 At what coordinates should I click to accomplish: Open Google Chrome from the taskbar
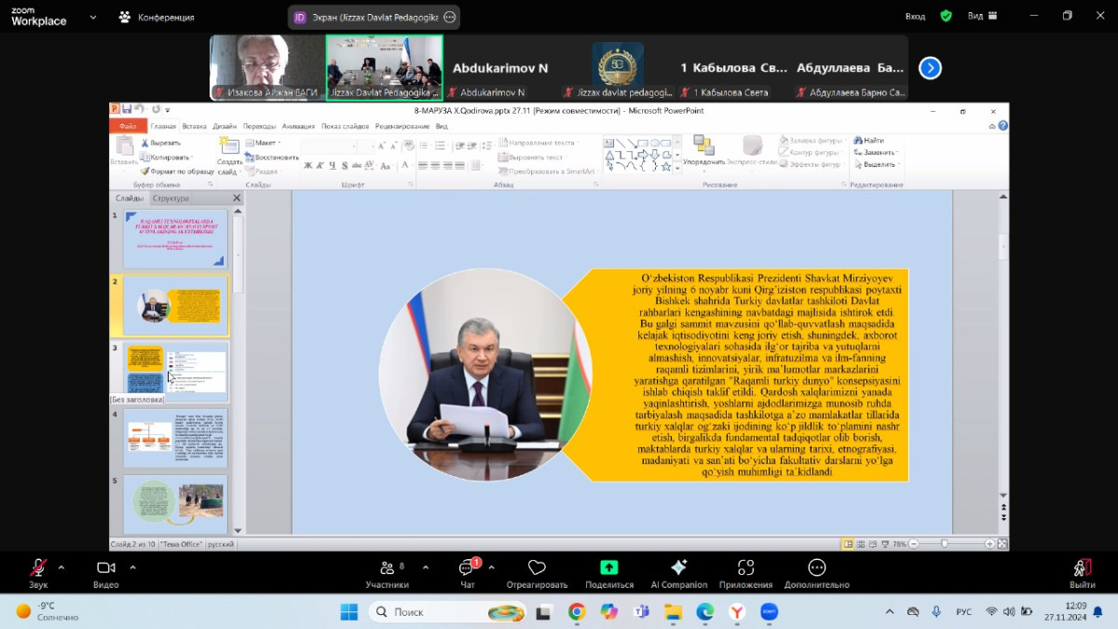(x=577, y=612)
